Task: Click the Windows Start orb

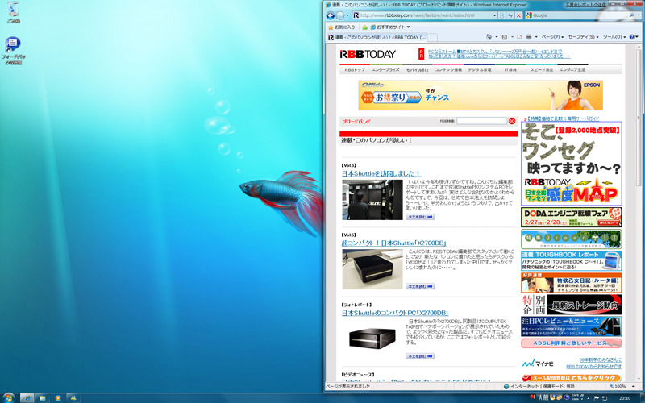Action: (8, 397)
